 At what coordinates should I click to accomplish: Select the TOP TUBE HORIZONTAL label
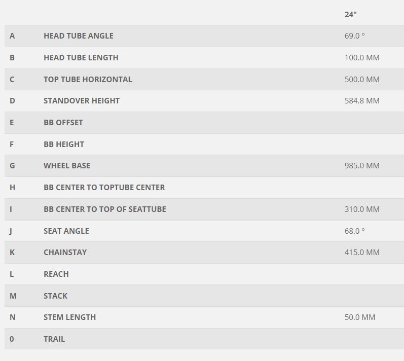pyautogui.click(x=88, y=80)
